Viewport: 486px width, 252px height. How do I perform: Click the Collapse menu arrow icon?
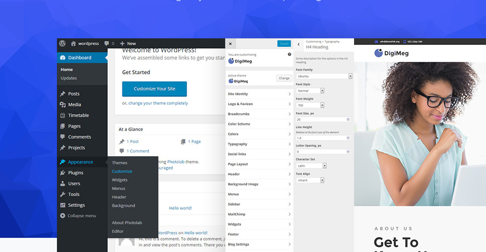click(x=62, y=216)
